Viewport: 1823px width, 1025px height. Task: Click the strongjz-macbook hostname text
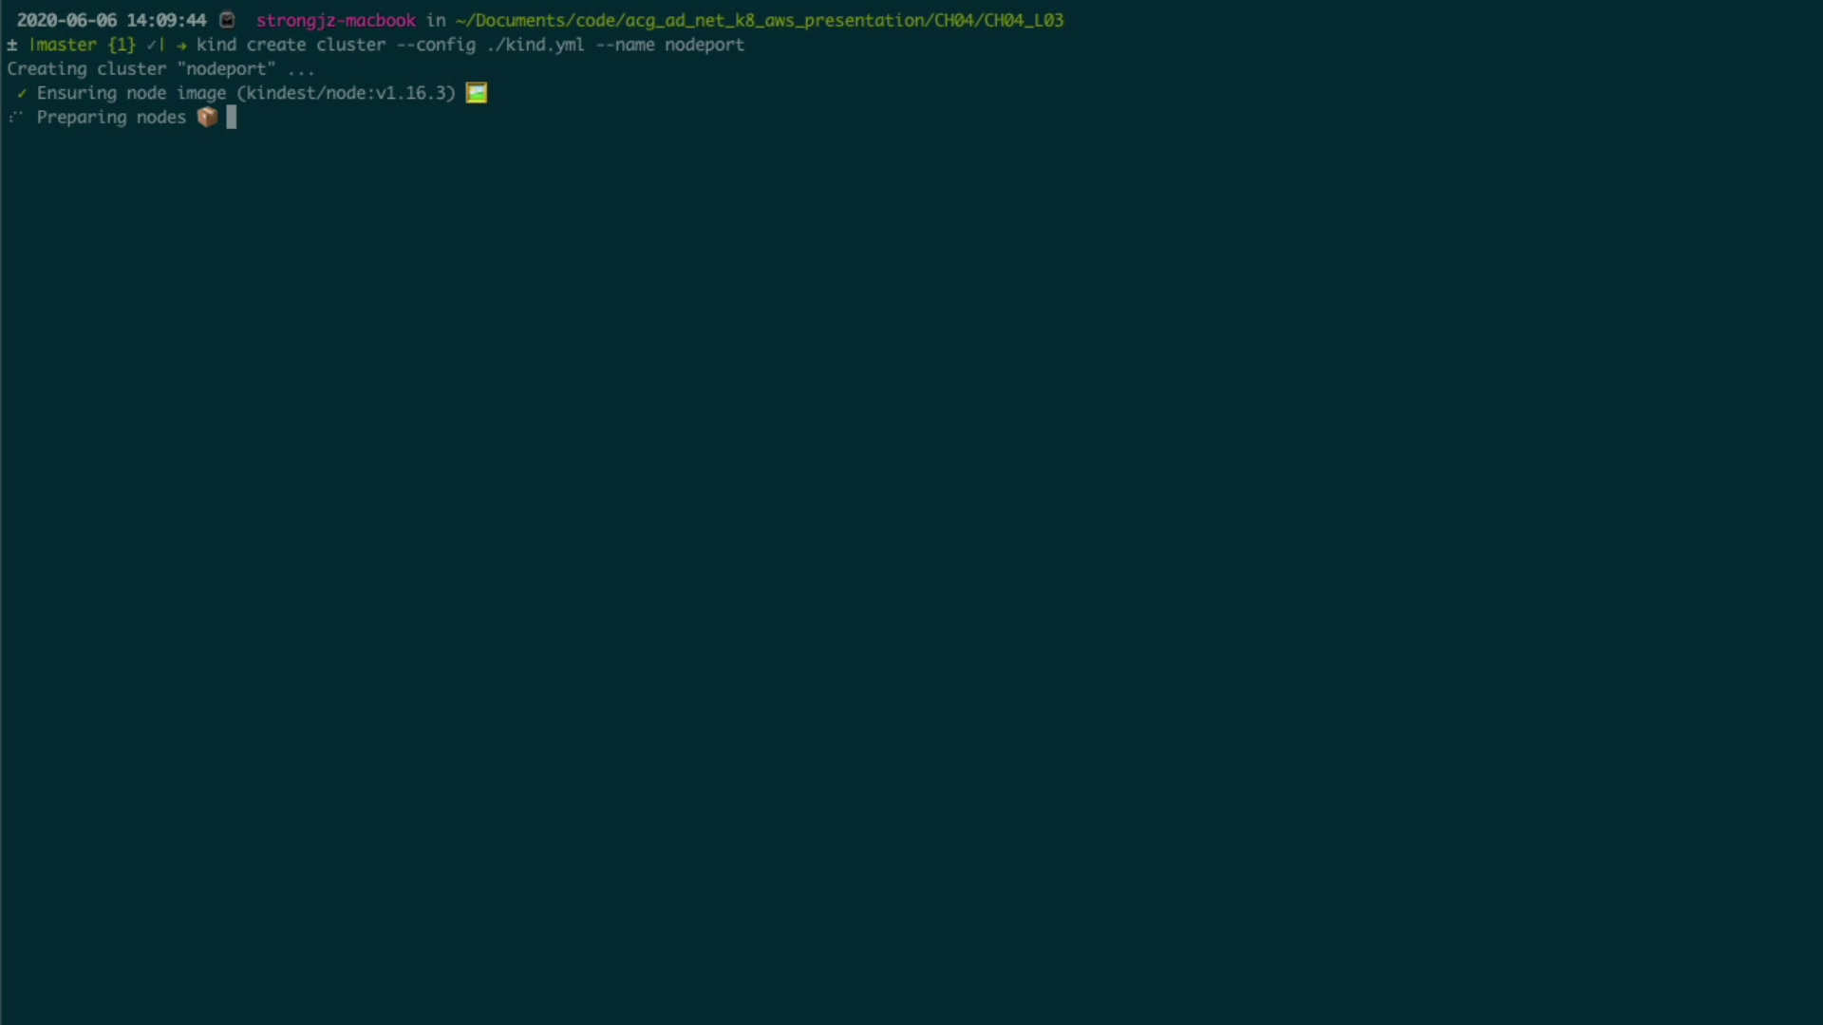pyautogui.click(x=335, y=20)
